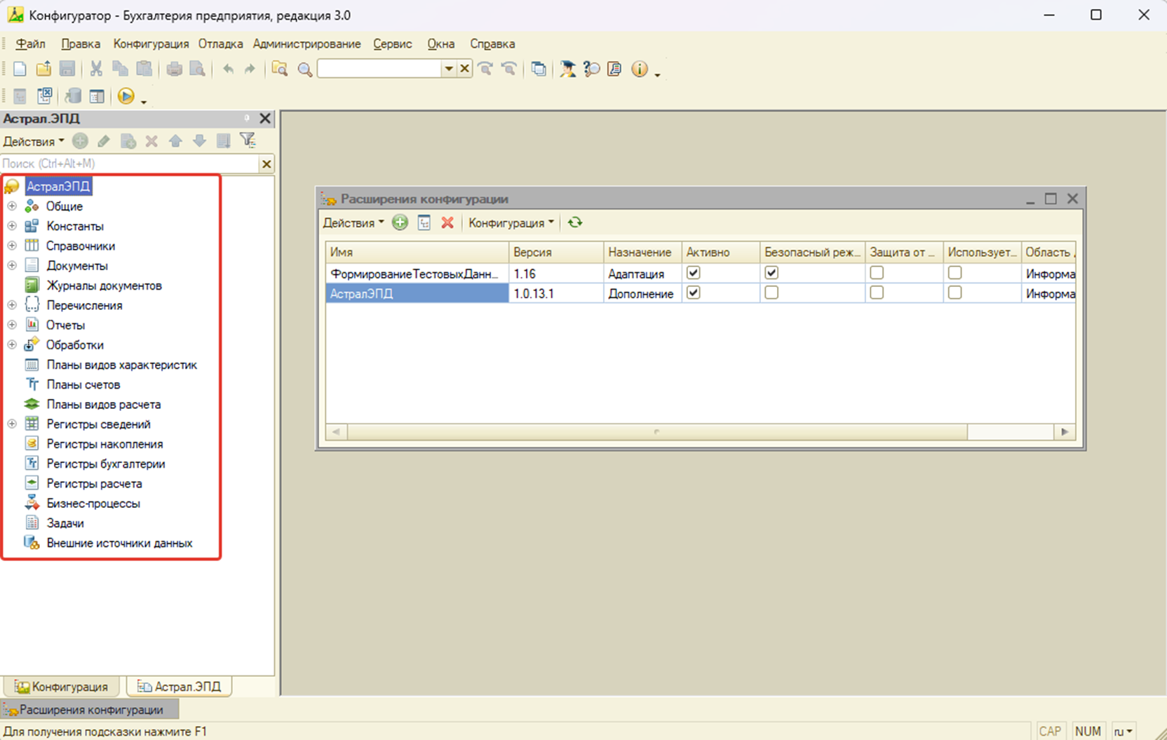Click the Open configuration icon in second toolbar row
Screen dimensions: 1167x740
[20, 96]
